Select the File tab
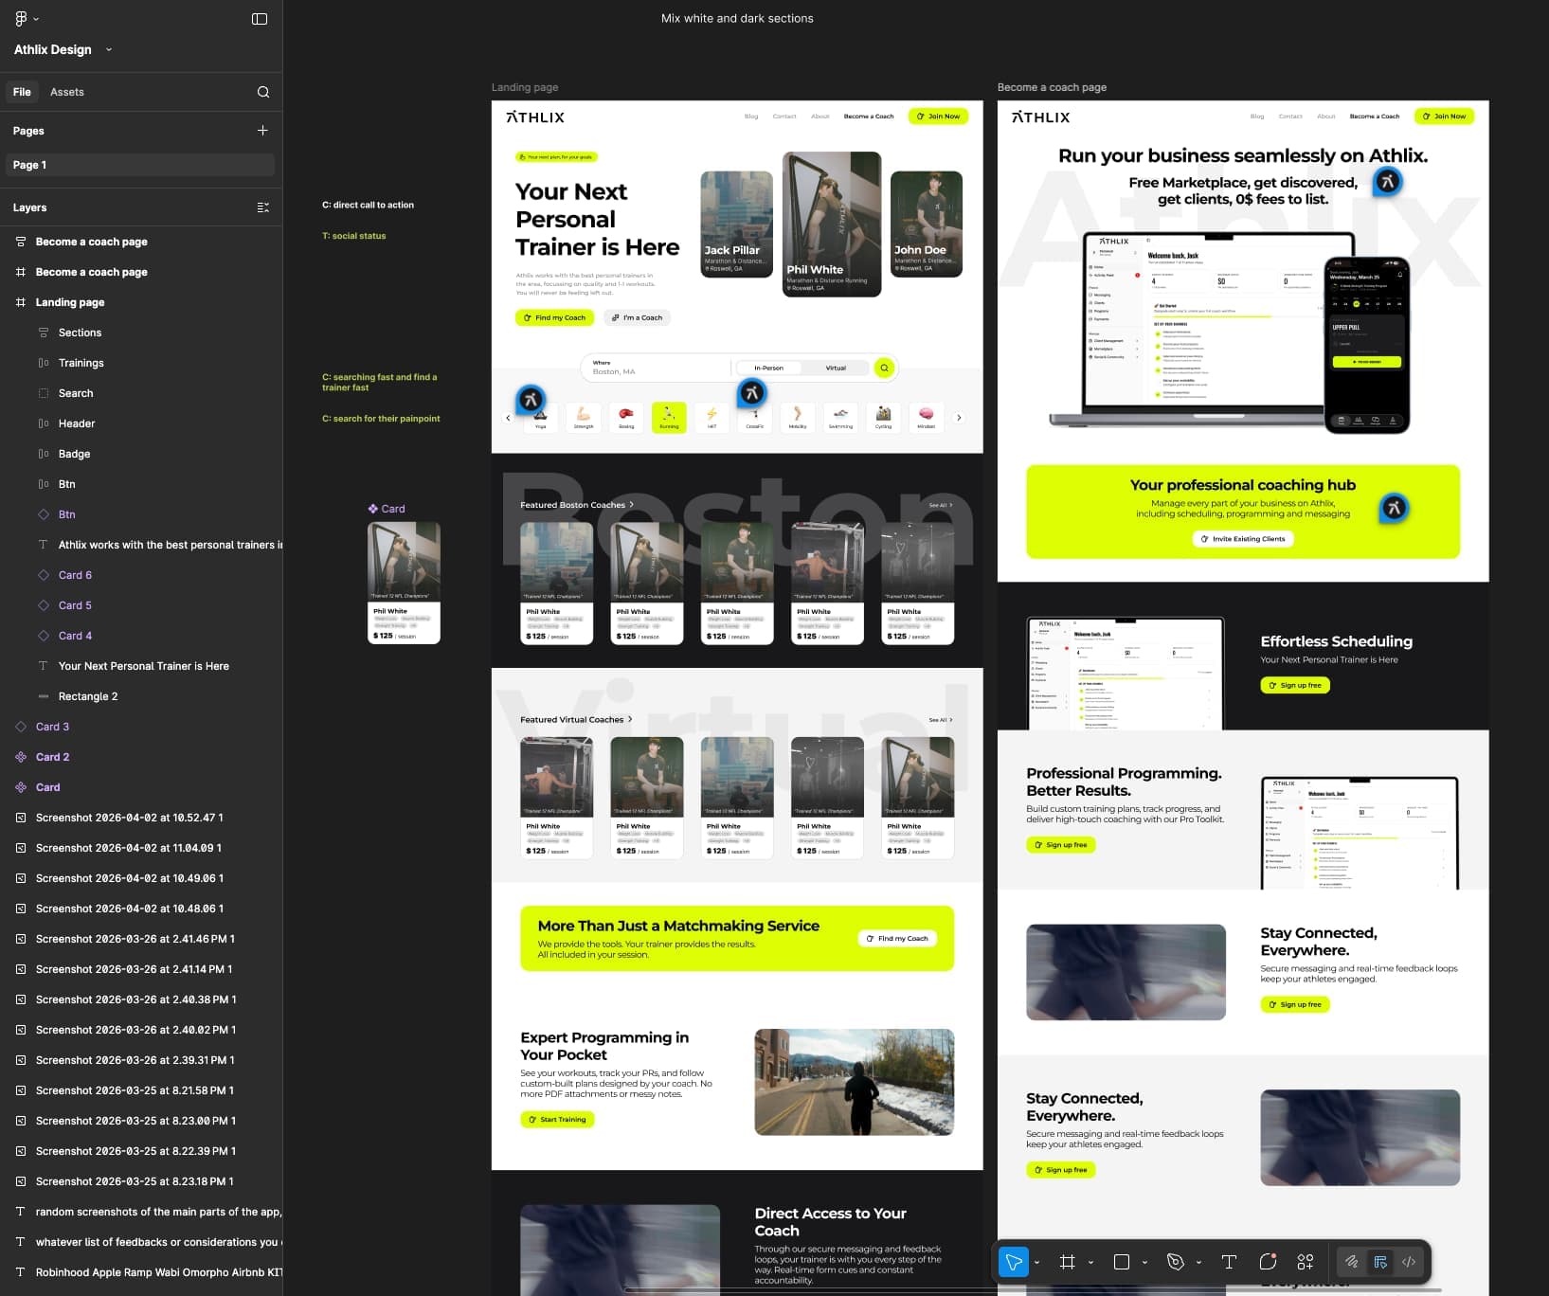Screen dimensions: 1549x1296 [x=22, y=92]
